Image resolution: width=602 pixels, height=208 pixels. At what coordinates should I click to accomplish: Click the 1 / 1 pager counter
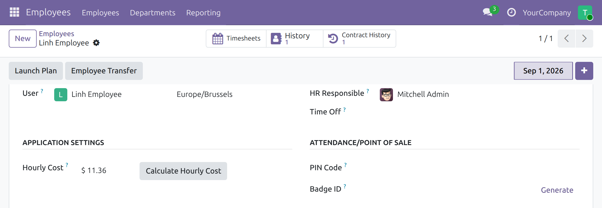(546, 39)
